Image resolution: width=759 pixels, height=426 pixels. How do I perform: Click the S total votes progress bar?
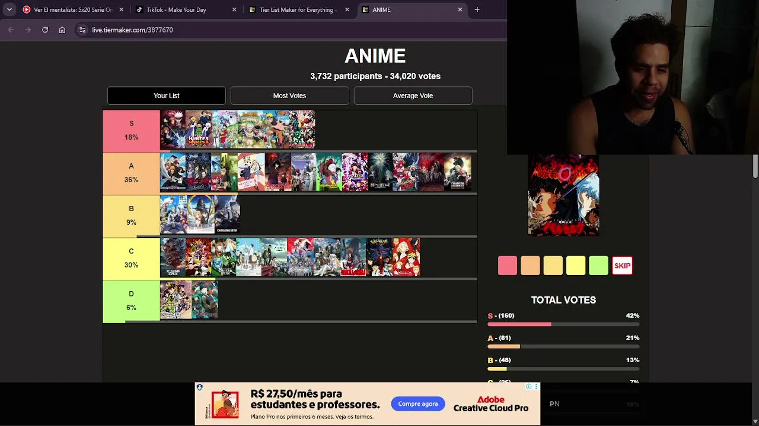coord(563,324)
